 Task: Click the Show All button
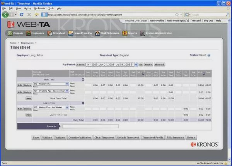pos(159,65)
